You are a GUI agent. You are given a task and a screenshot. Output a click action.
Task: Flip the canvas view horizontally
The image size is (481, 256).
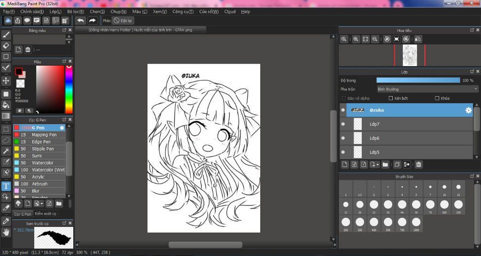(x=418, y=39)
